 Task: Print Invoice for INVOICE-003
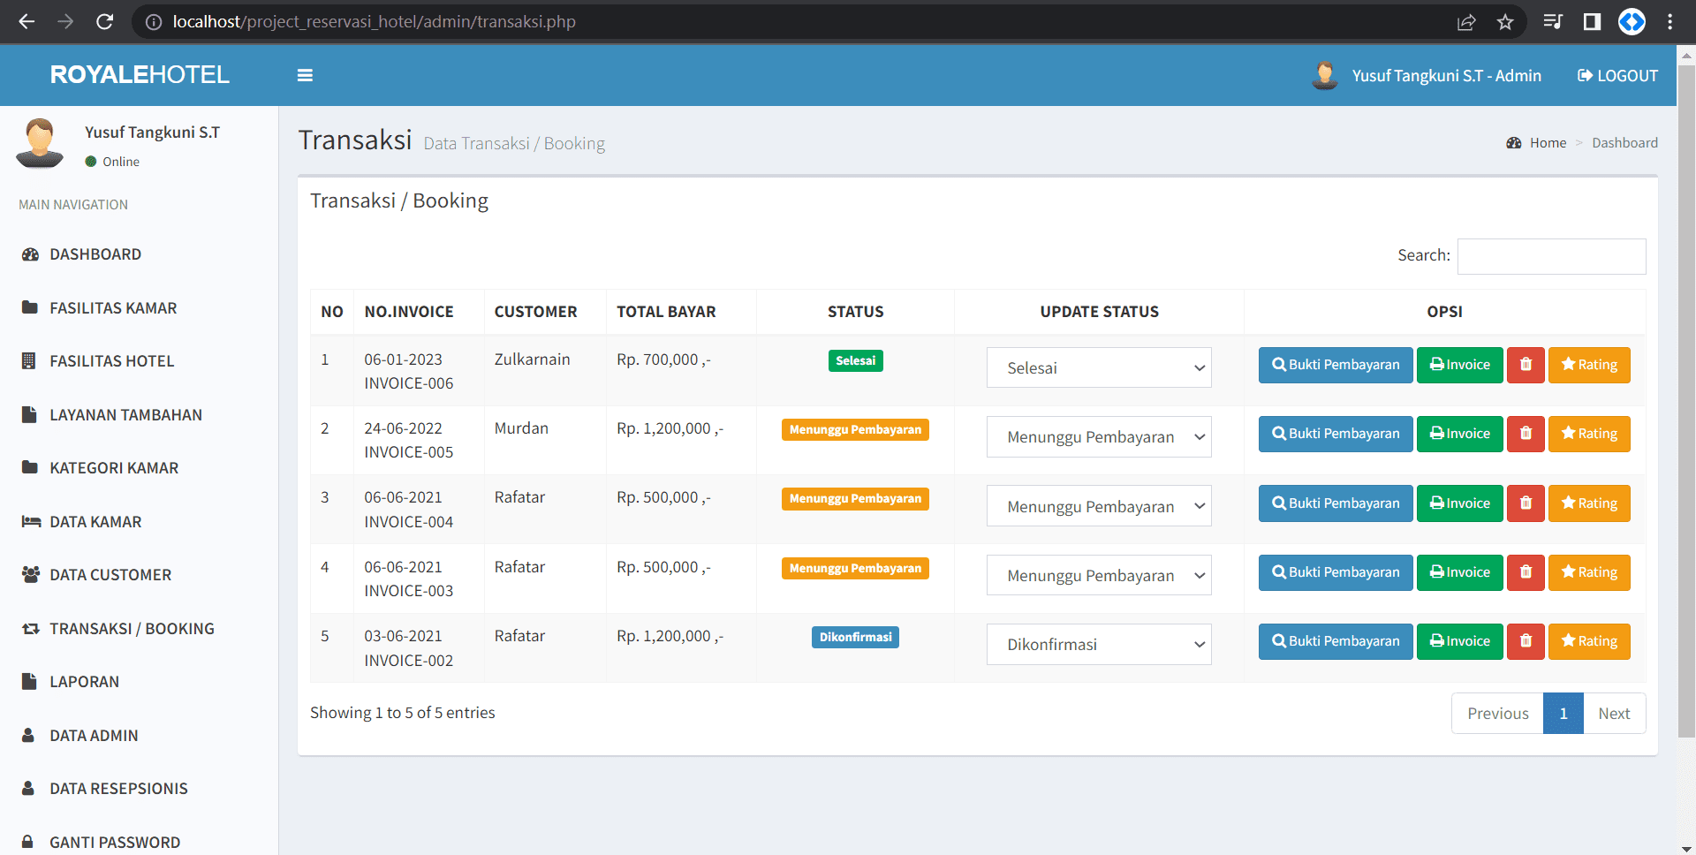(1459, 572)
